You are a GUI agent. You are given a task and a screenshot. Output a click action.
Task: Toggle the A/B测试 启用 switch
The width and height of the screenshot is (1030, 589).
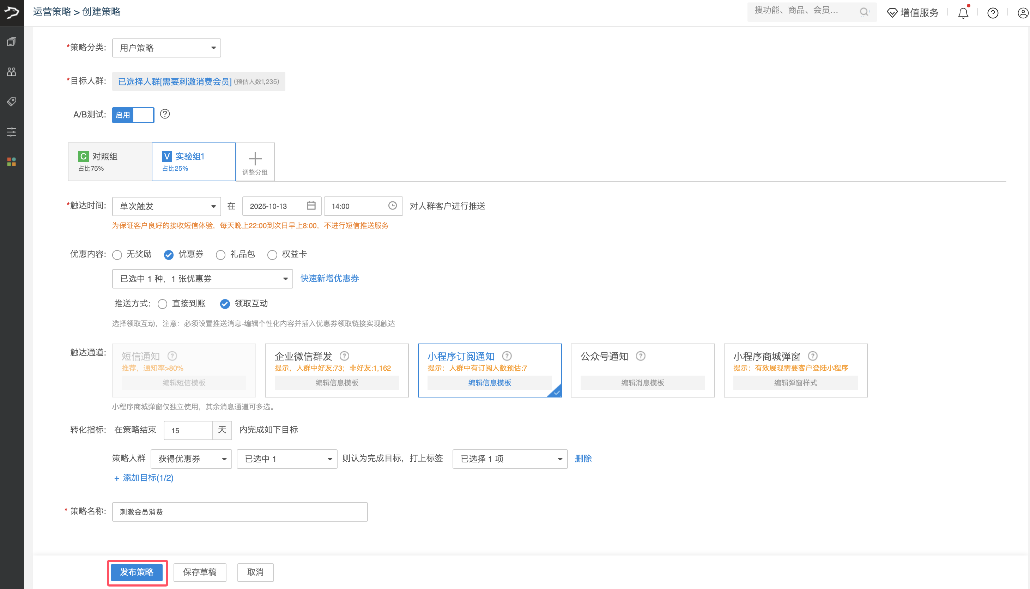pos(133,115)
